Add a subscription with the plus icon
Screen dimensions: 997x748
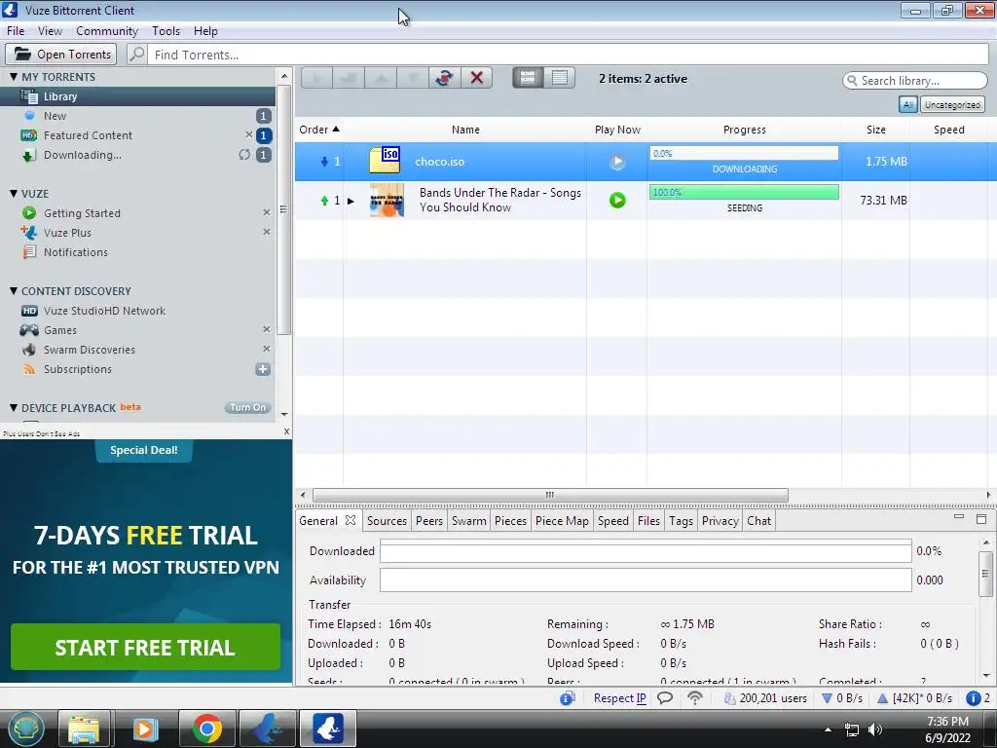coord(263,369)
